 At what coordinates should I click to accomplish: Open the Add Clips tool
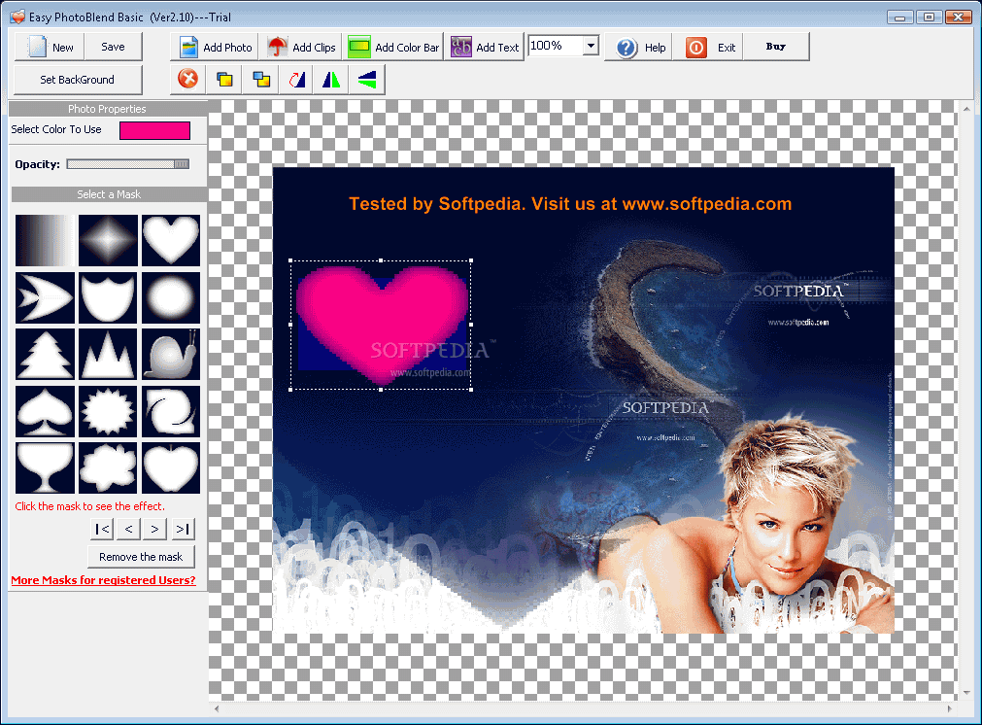click(x=300, y=47)
